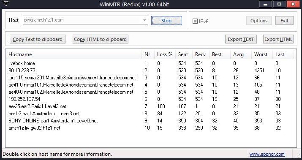Click the Exit button
This screenshot has width=302, height=160.
284,21
